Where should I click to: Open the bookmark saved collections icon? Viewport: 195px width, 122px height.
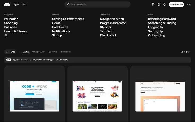point(153,4)
